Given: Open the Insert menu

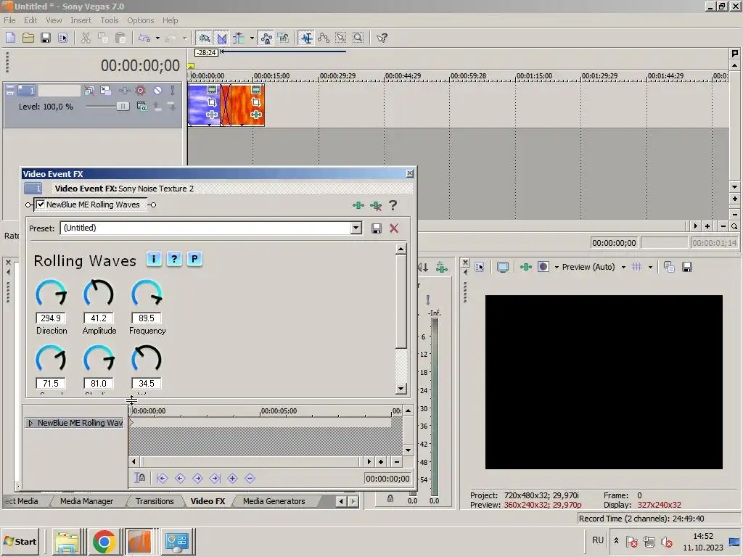Looking at the screenshot, I should (x=81, y=20).
